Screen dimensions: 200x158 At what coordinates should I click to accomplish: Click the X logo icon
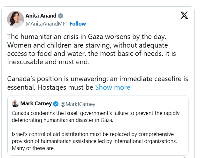point(184,15)
